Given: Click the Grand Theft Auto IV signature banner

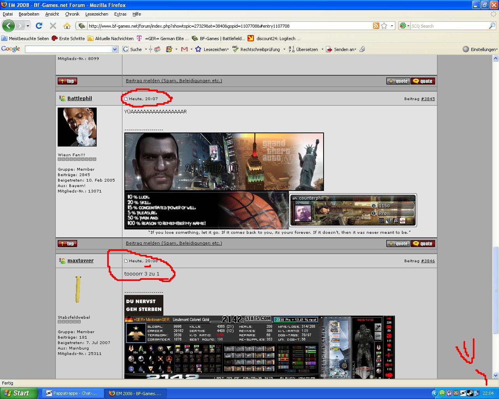Looking at the screenshot, I should pos(224,162).
